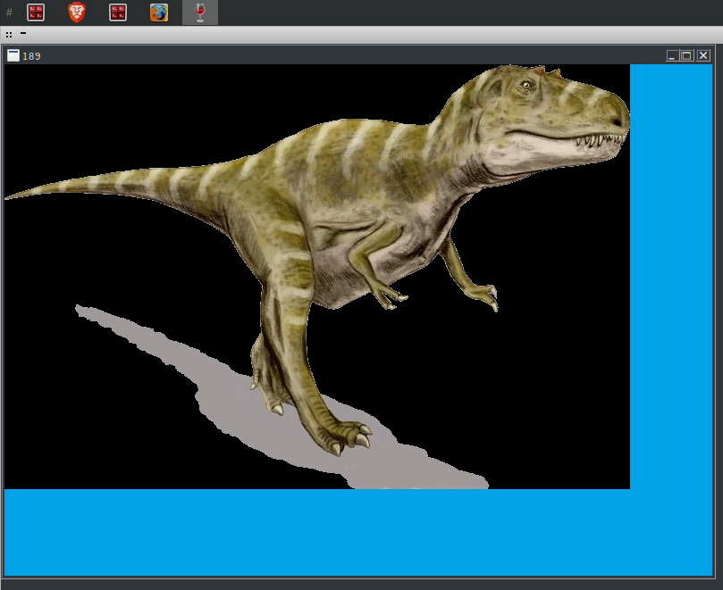Click the dinosaur's teeth
The image size is (723, 590).
coord(599,139)
